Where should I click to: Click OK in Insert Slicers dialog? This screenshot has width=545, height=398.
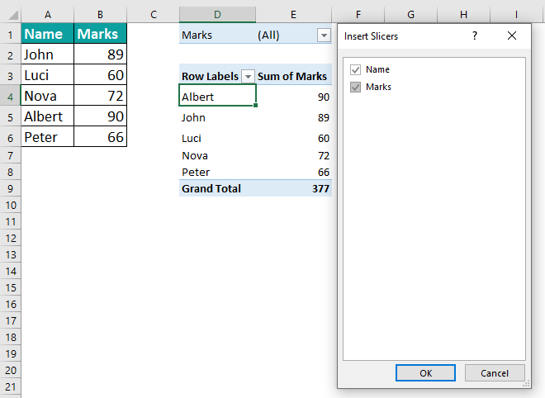(425, 373)
